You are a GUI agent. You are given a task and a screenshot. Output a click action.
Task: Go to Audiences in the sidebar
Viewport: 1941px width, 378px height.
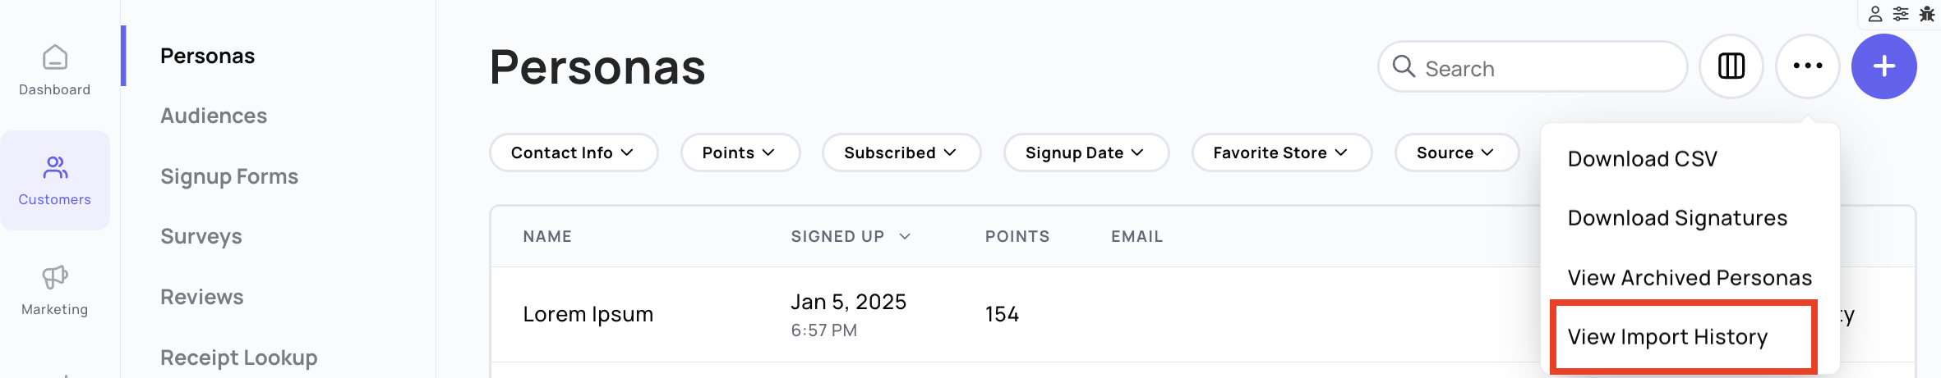point(214,116)
